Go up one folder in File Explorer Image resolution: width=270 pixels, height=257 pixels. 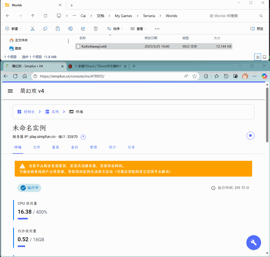point(33,16)
